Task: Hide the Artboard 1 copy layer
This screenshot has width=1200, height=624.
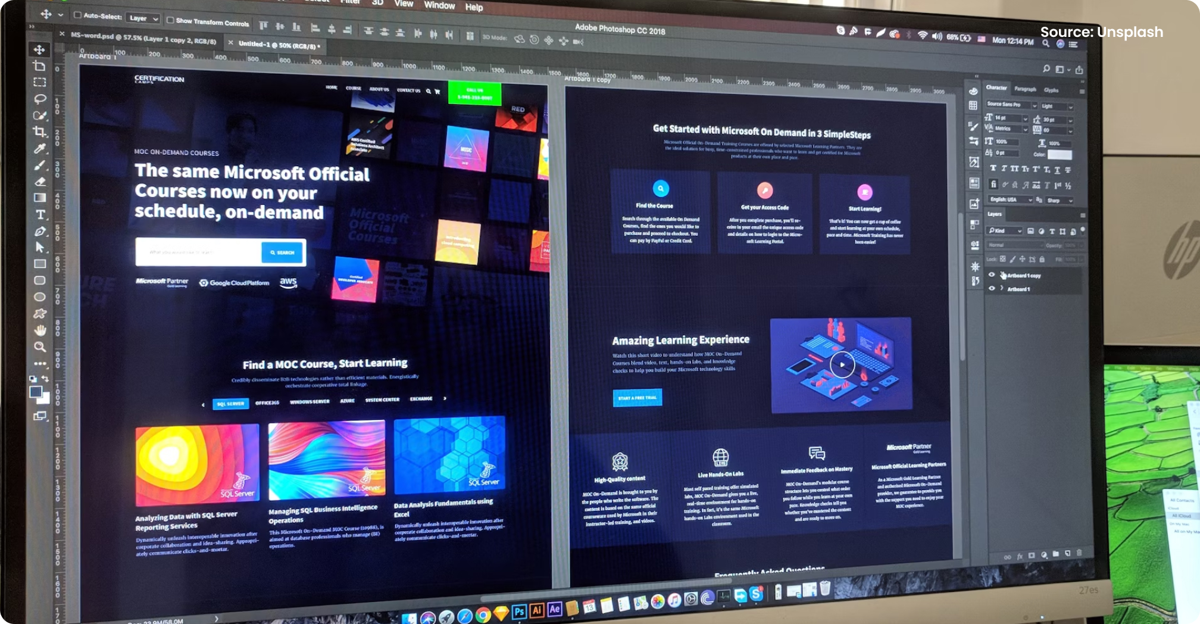Action: pyautogui.click(x=992, y=275)
